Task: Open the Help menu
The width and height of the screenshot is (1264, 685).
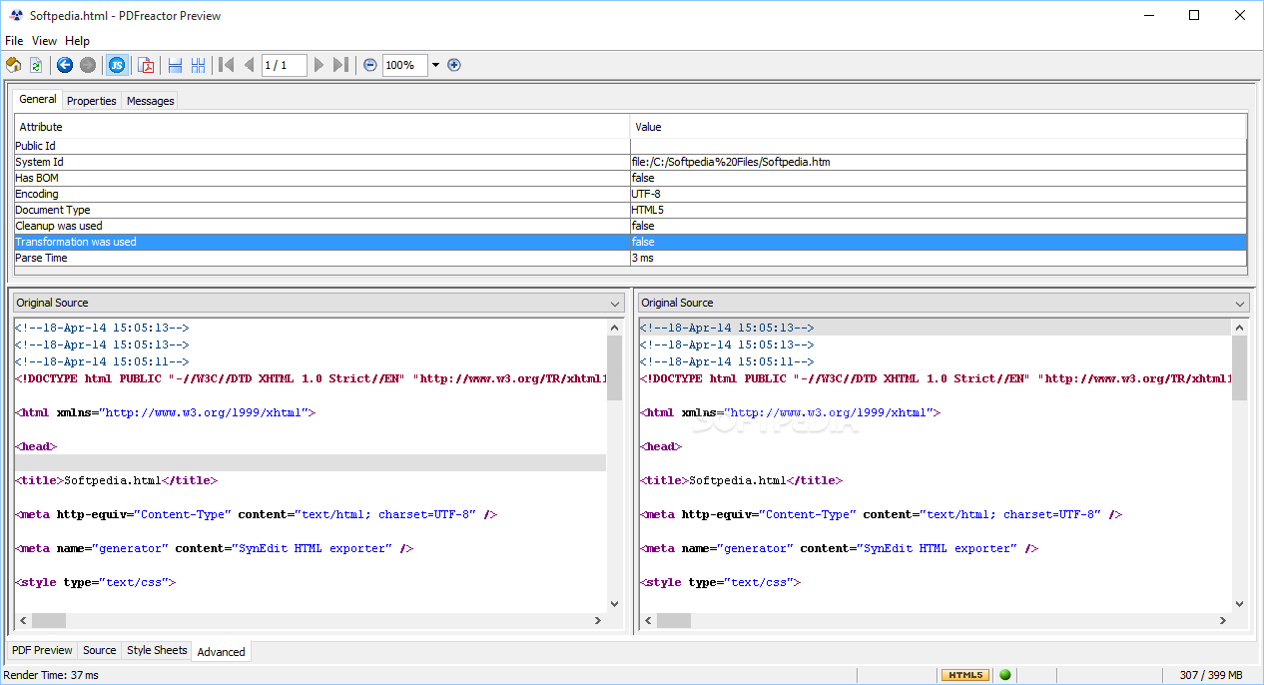Action: pyautogui.click(x=78, y=41)
